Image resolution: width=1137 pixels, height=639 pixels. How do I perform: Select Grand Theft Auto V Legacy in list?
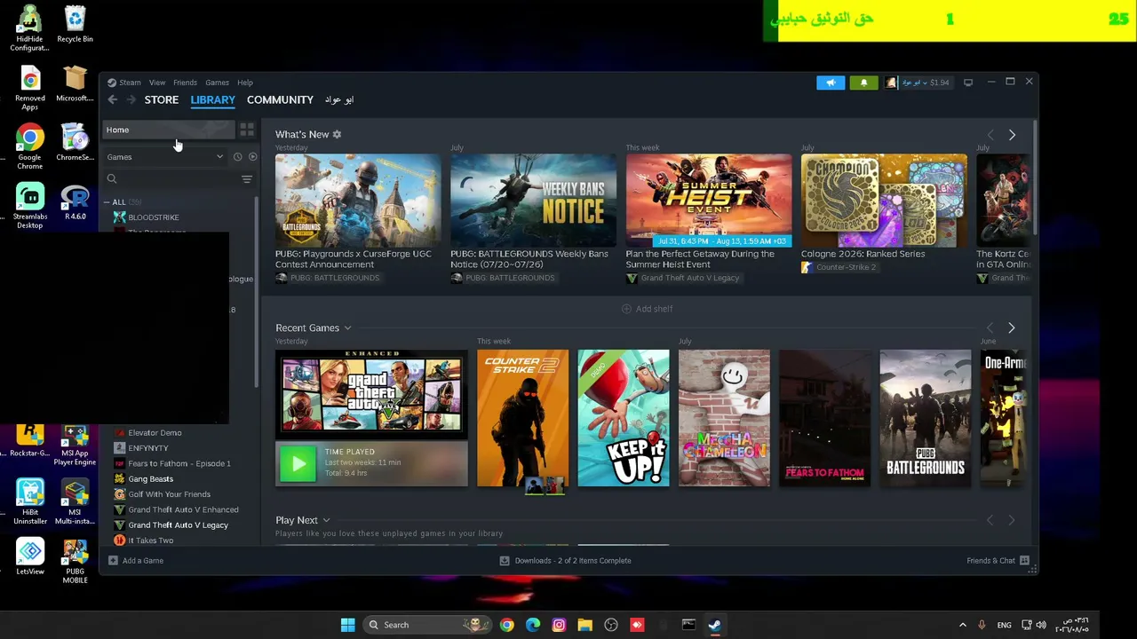click(x=178, y=525)
